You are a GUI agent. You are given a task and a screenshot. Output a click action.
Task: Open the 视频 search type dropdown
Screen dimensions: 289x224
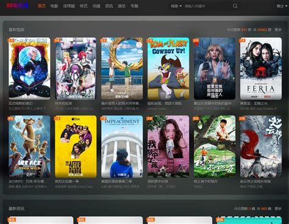coord(176,6)
